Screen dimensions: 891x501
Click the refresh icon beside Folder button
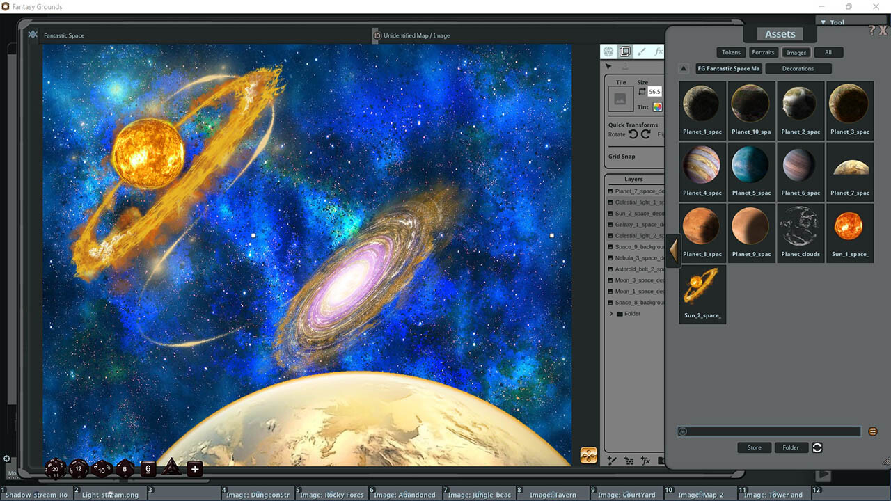coord(816,447)
